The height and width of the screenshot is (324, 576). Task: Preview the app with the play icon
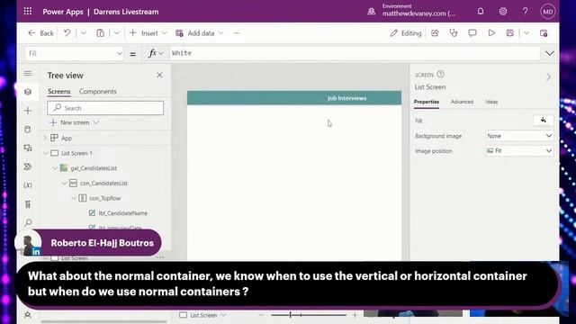(x=491, y=33)
